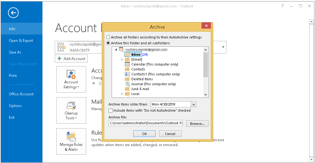Click the folder tree scrollbar thumb
315x163 pixels.
click(x=205, y=65)
